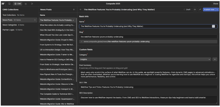
Task: Open 'Website Migration Guide: Framer' post
Action: [57, 55]
